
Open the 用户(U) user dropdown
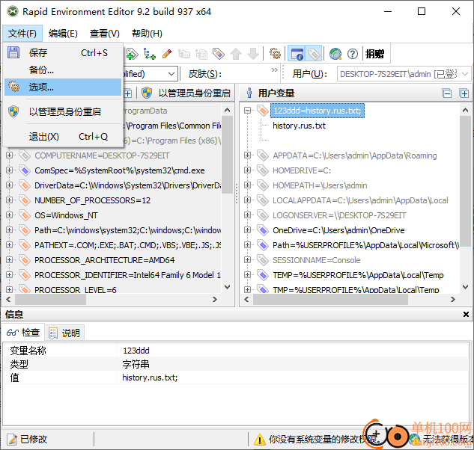pyautogui.click(x=404, y=74)
